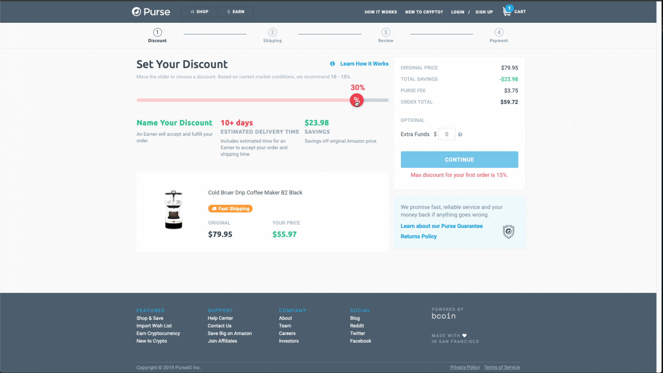Select step 1 Discount

coord(157,36)
